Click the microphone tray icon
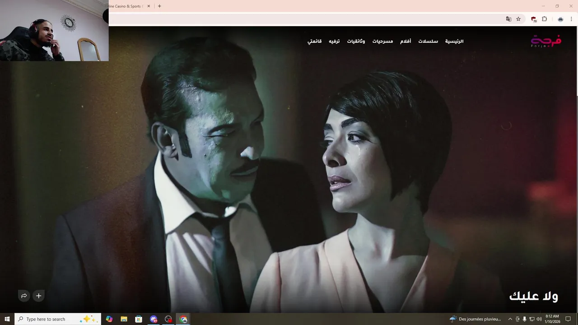Viewport: 578px width, 325px height. coord(525,319)
